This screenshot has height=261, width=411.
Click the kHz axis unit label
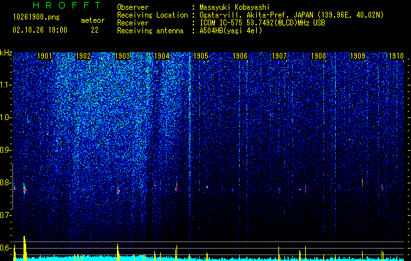(6, 53)
